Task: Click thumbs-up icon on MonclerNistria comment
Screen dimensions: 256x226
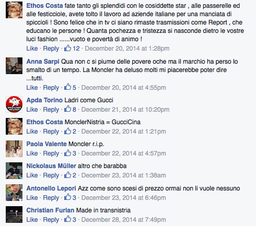Action: (67, 131)
